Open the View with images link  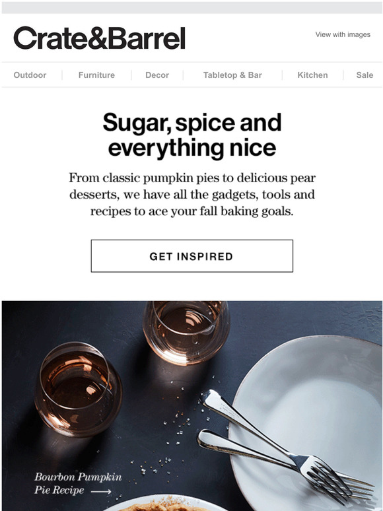343,34
